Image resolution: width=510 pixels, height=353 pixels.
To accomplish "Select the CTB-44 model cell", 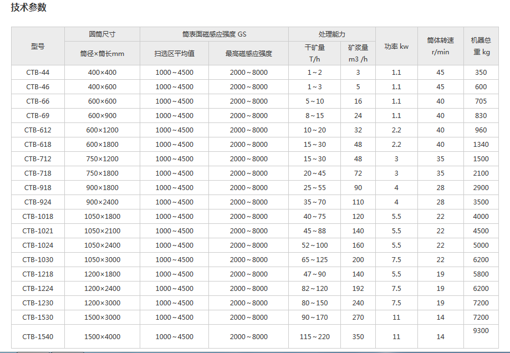I will 38,71.
